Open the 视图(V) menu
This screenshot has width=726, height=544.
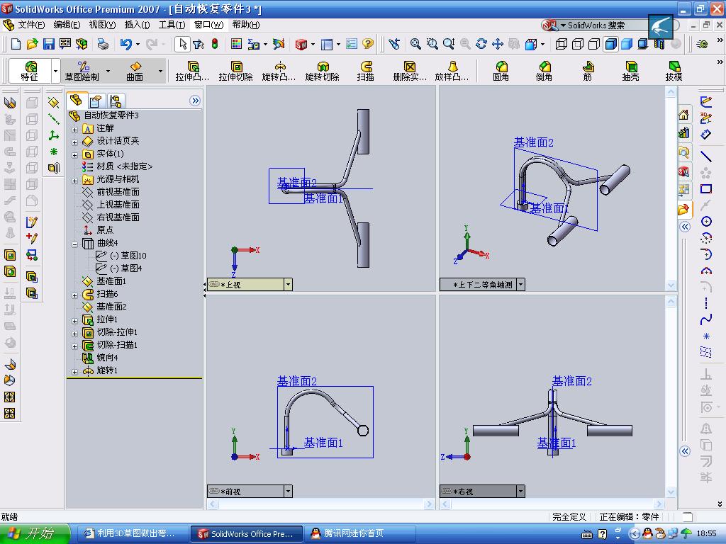pyautogui.click(x=102, y=25)
